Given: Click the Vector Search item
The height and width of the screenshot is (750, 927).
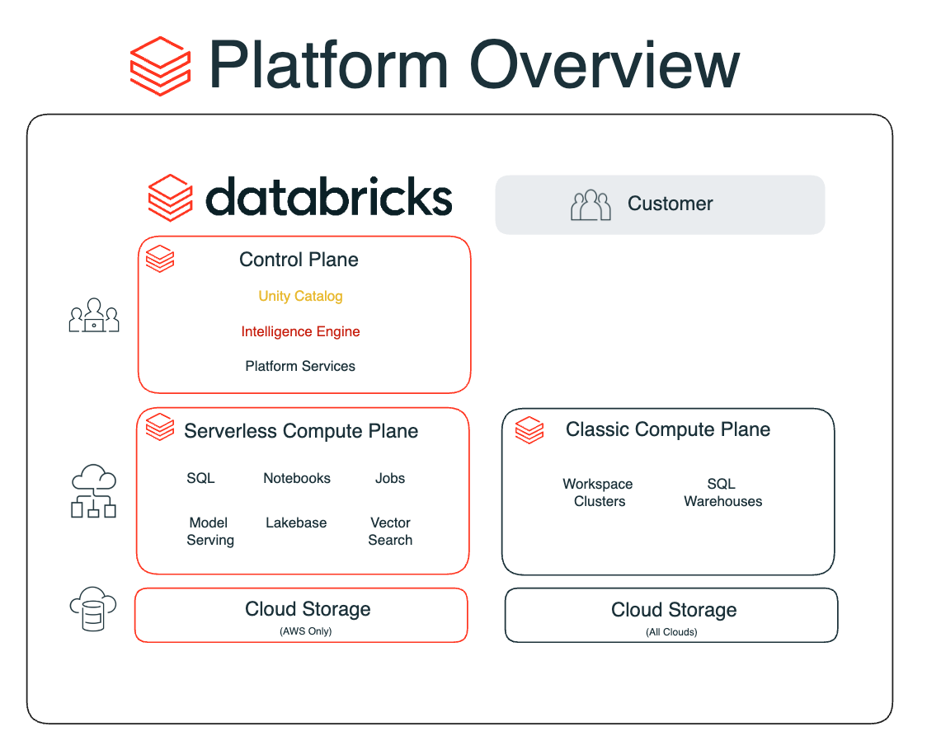Looking at the screenshot, I should pyautogui.click(x=390, y=532).
